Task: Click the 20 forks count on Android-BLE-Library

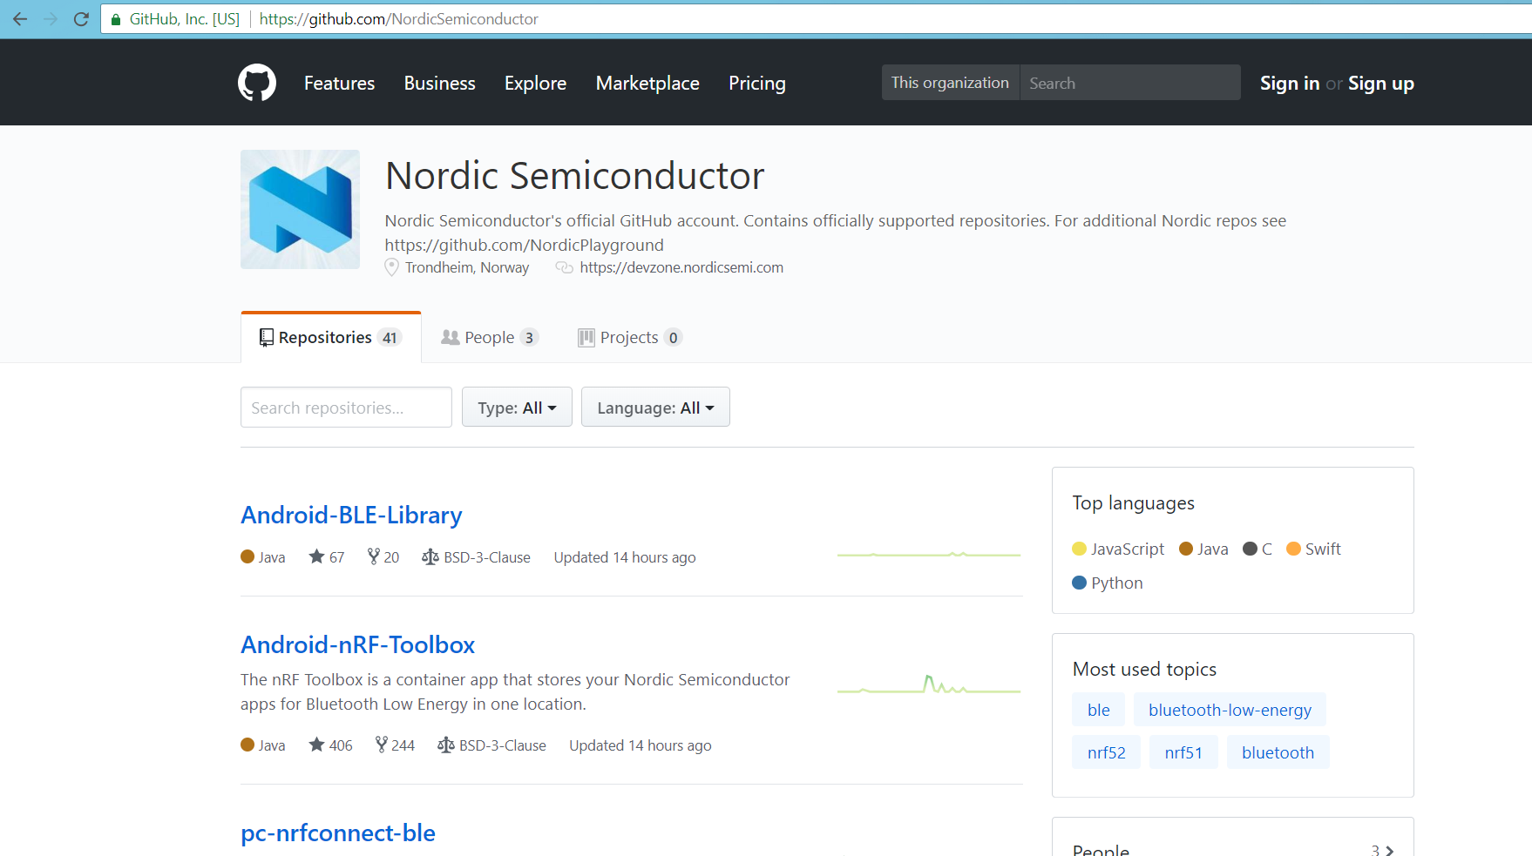Action: (x=391, y=557)
